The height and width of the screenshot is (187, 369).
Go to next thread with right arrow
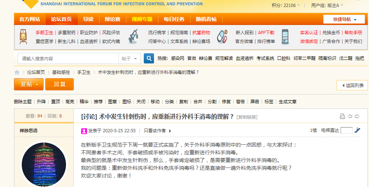(x=357, y=116)
